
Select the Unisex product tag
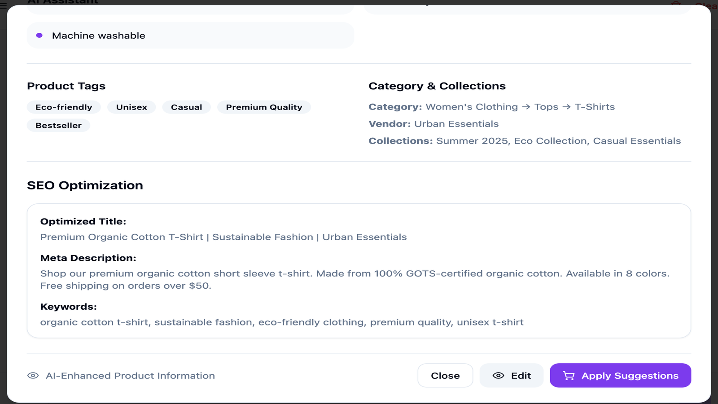pos(131,107)
